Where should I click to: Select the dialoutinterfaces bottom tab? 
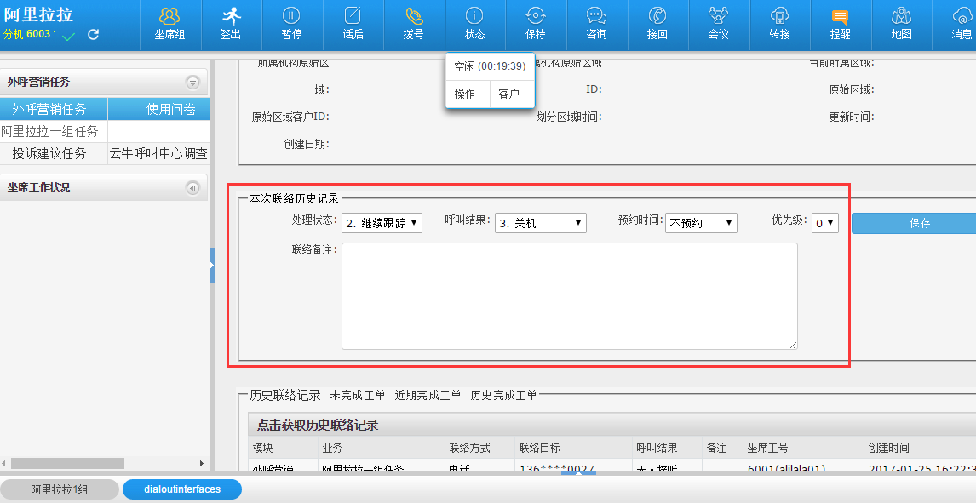[182, 489]
